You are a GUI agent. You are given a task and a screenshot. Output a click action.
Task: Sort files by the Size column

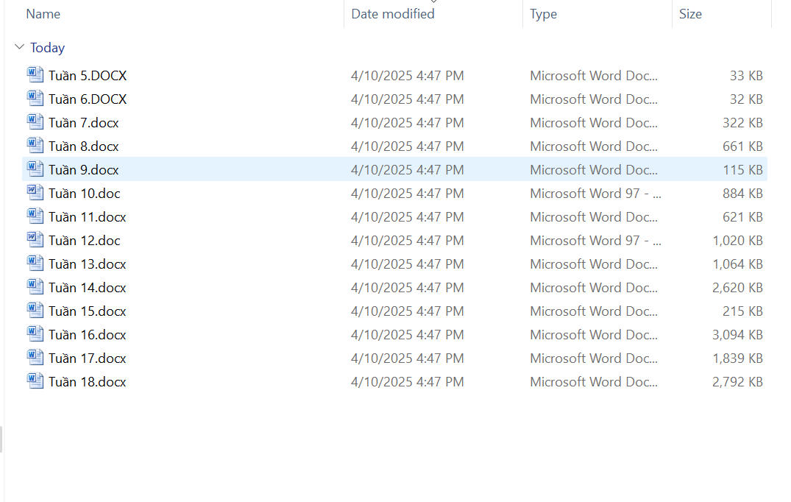[x=690, y=14]
